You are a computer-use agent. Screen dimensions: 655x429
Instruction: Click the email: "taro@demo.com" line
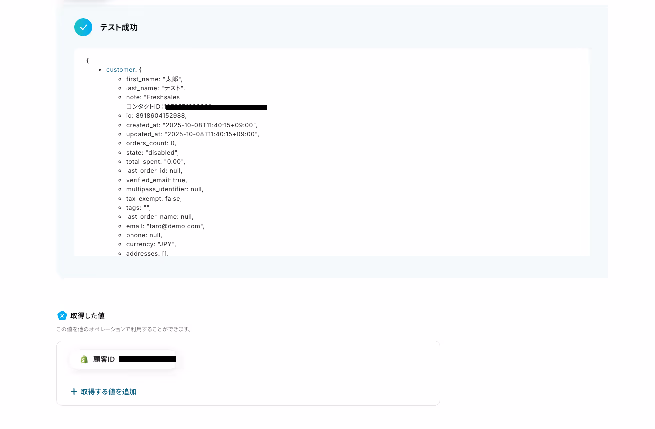[165, 226]
